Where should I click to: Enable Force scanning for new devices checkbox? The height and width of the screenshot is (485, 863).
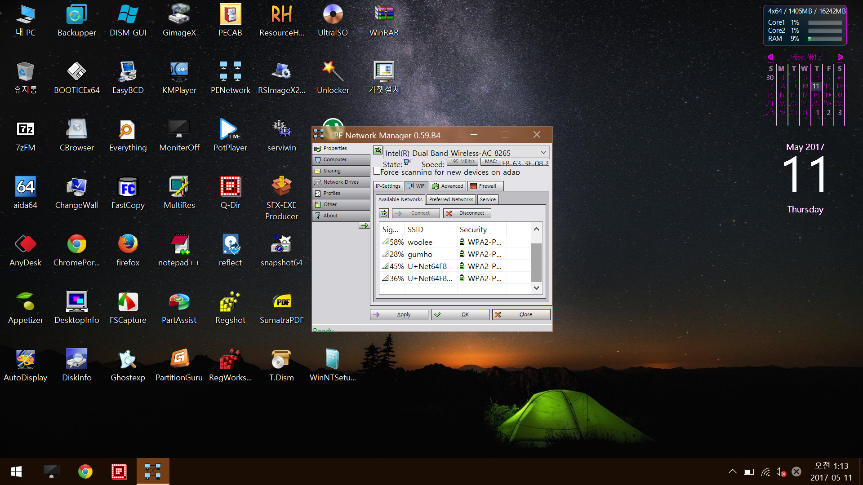[377, 171]
